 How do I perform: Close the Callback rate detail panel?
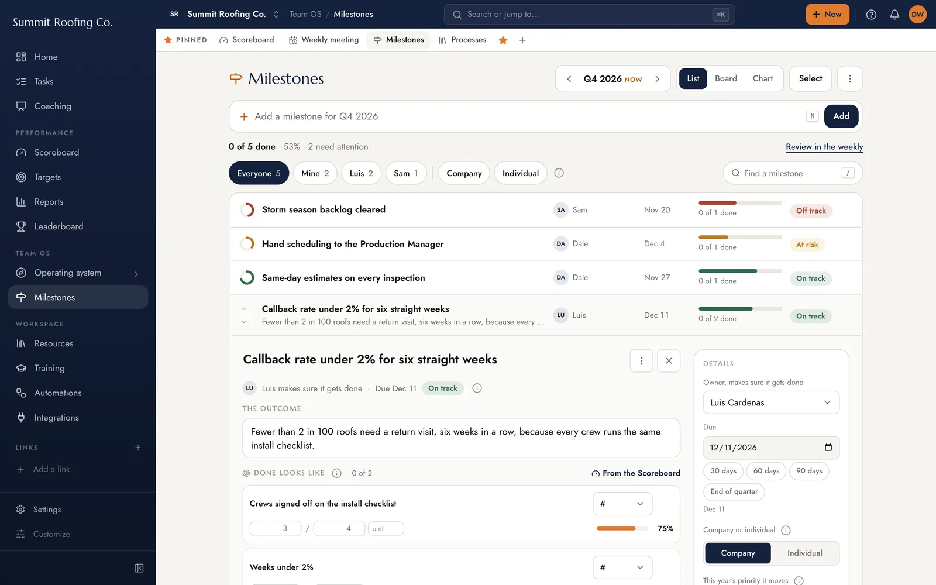click(x=669, y=361)
